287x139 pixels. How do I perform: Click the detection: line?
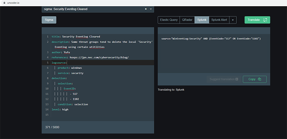(59, 78)
